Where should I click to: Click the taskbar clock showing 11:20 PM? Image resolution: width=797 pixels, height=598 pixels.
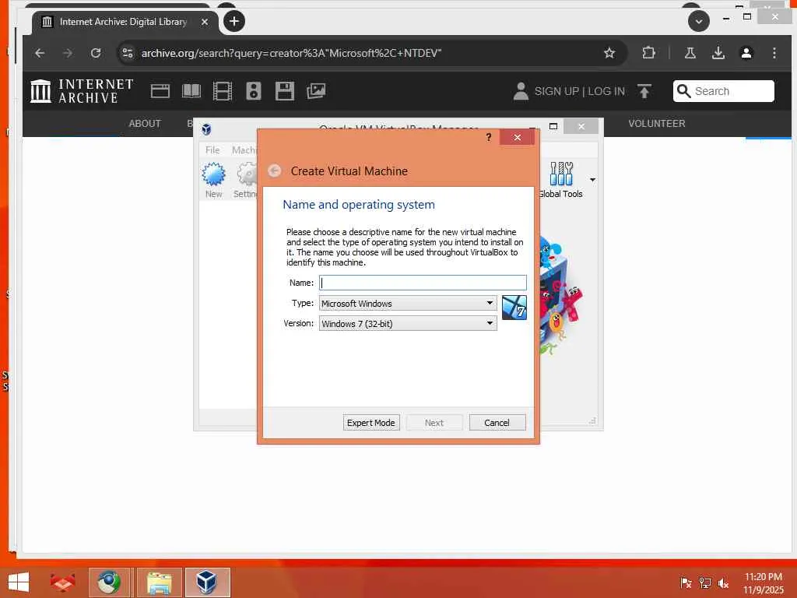tap(764, 583)
